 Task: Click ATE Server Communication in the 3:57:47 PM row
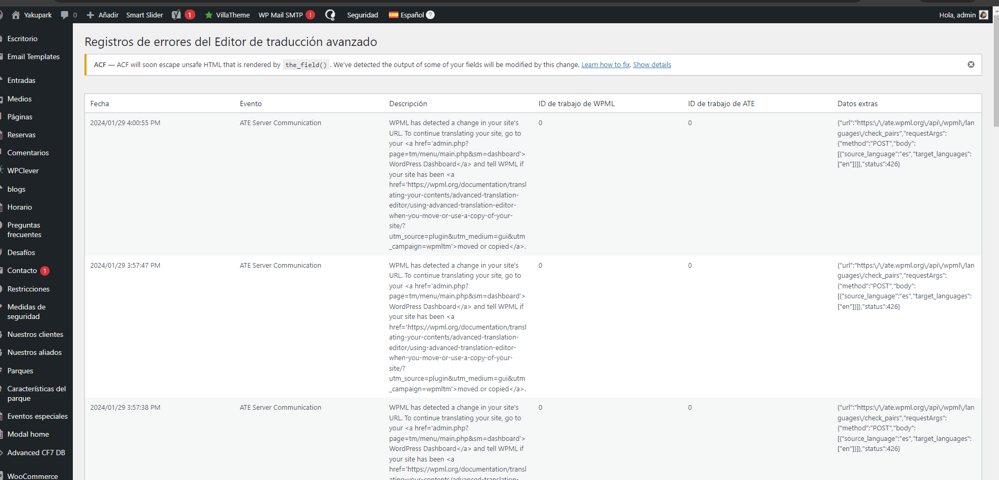pos(280,266)
